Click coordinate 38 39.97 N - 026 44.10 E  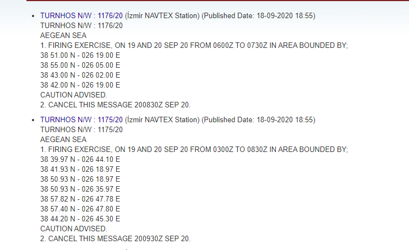pos(80,160)
